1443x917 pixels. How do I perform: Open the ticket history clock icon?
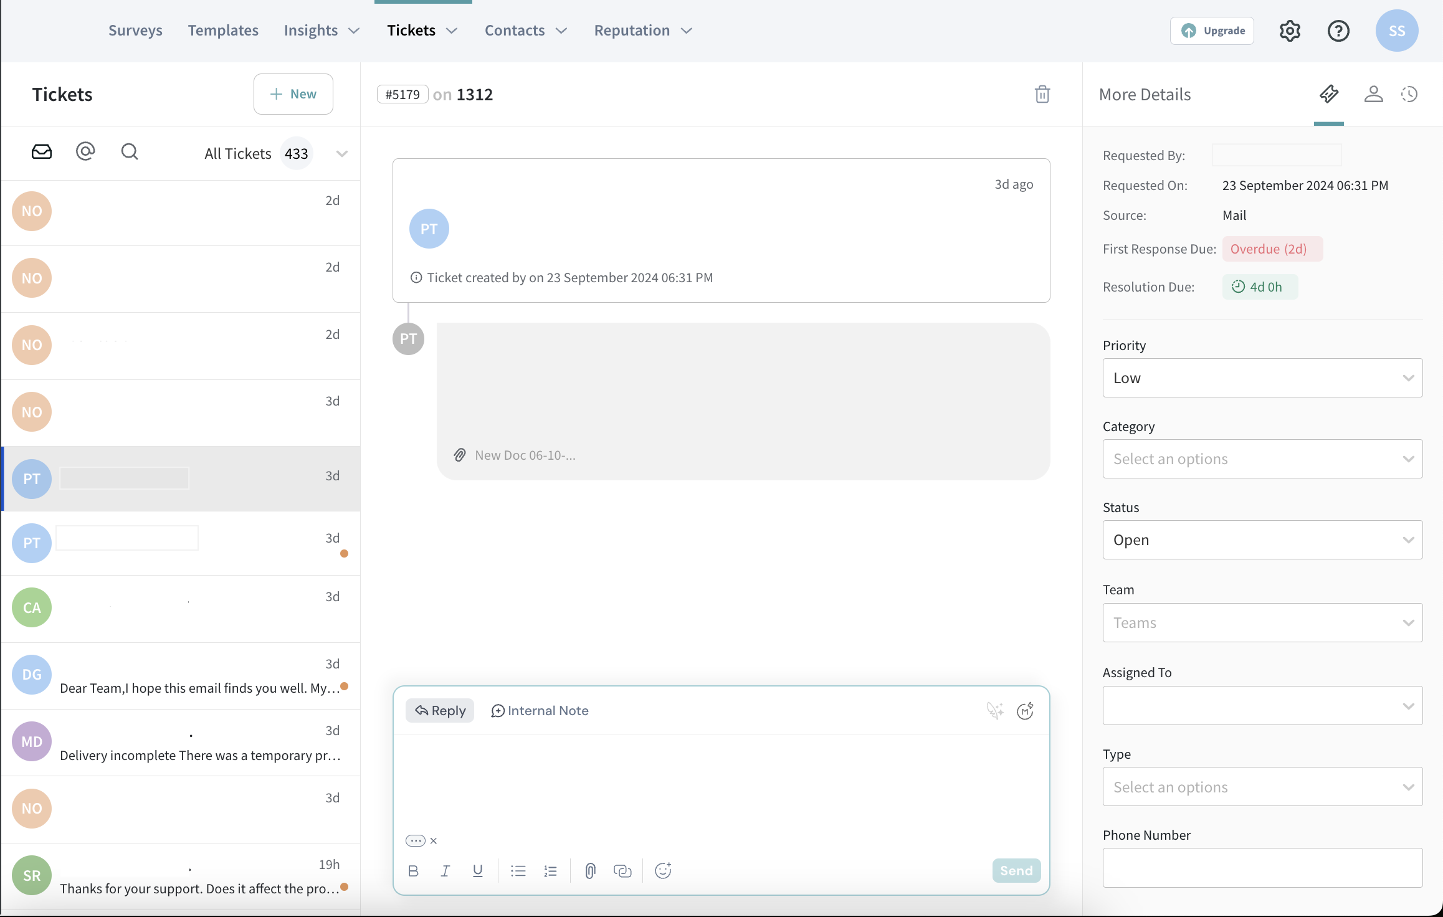pyautogui.click(x=1409, y=94)
